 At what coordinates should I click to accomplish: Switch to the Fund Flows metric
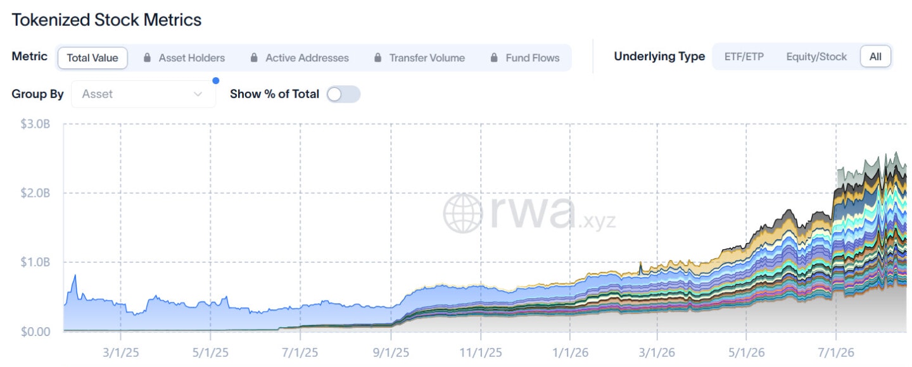click(x=525, y=58)
